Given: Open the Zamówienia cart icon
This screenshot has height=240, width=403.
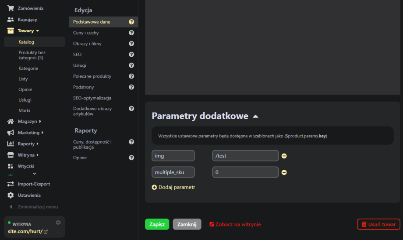Looking at the screenshot, I should (x=11, y=8).
